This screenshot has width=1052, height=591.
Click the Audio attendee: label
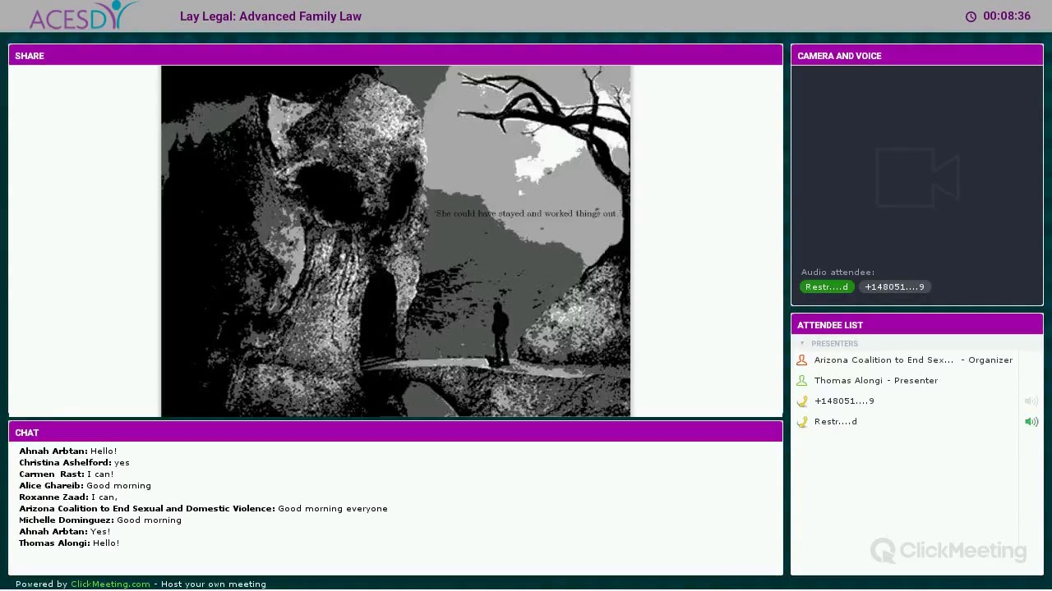pyautogui.click(x=837, y=273)
